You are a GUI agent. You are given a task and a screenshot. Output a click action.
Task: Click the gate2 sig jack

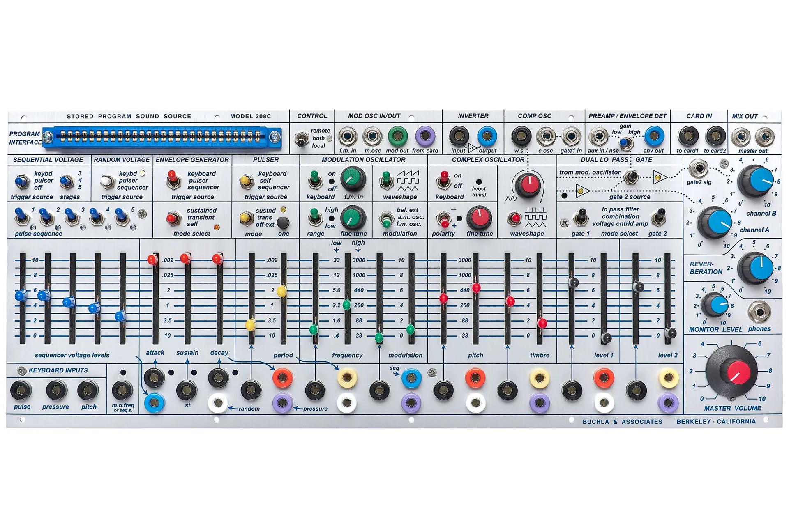tap(698, 169)
